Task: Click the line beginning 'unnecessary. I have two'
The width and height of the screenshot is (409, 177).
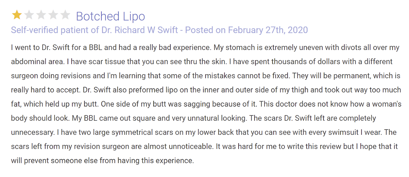Action: 203,132
